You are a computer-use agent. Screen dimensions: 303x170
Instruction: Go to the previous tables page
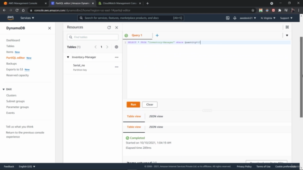tap(96, 47)
